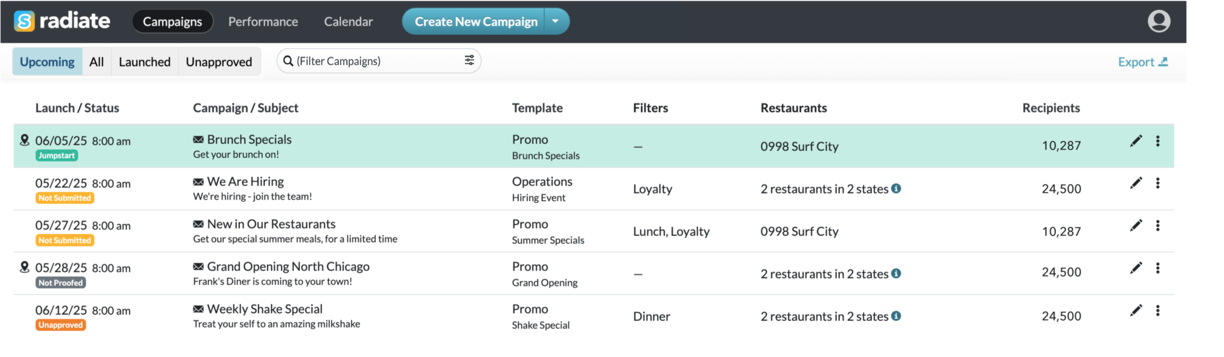This screenshot has height=357, width=1224.
Task: Switch to the Launched filter tab
Action: tap(145, 62)
